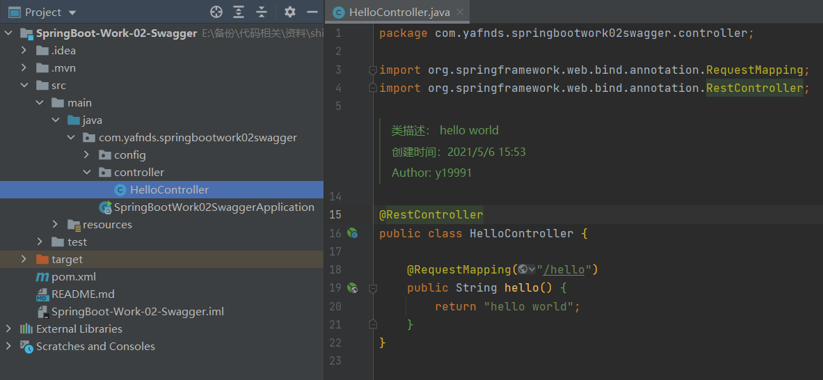Select SpringBoot-Work-02-Swagger.iml file
823x380 pixels.
[138, 312]
